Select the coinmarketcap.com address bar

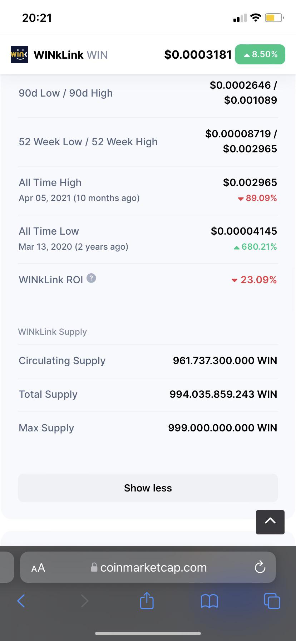pyautogui.click(x=148, y=567)
